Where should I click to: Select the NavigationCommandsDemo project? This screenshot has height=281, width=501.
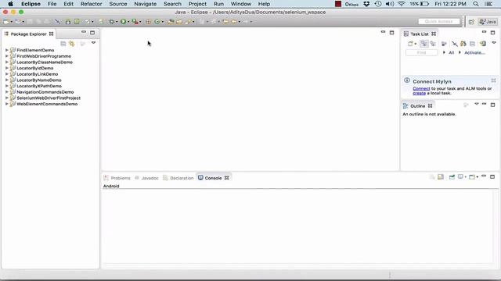(x=45, y=92)
